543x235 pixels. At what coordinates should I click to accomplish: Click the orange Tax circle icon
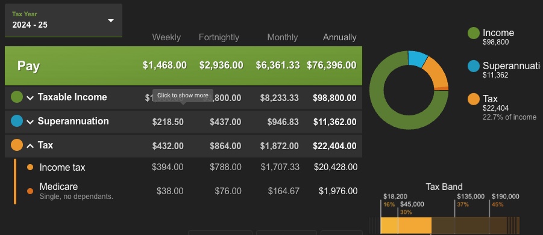[17, 145]
